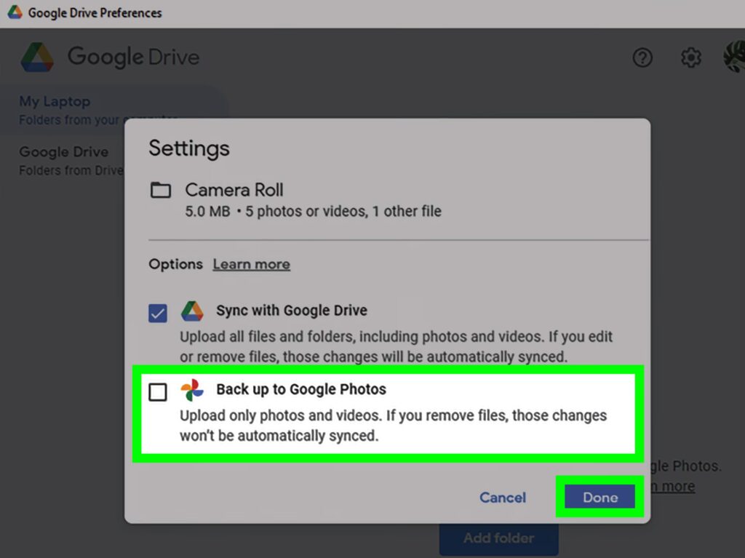Image resolution: width=745 pixels, height=558 pixels.
Task: Uncheck the Sync with Google Drive checkbox
Action: [157, 313]
